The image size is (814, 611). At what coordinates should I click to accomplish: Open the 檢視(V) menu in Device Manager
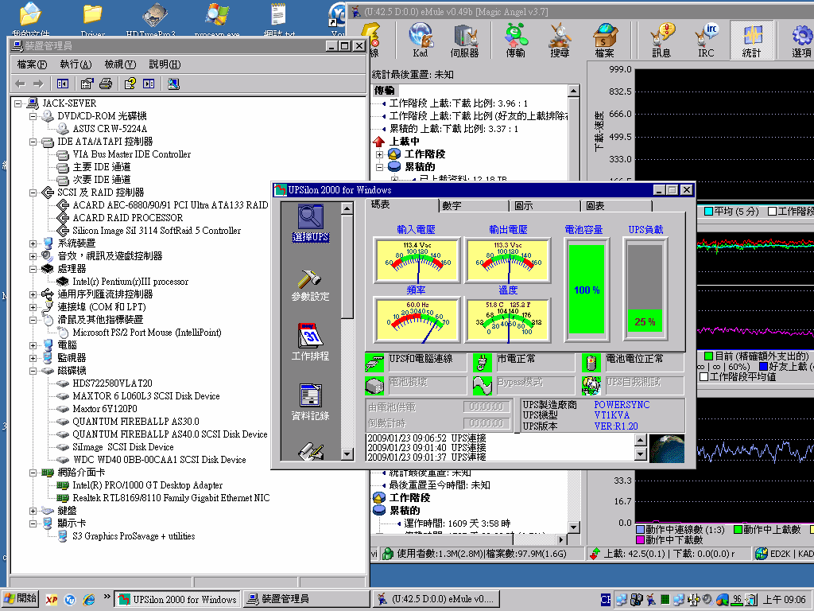point(120,64)
